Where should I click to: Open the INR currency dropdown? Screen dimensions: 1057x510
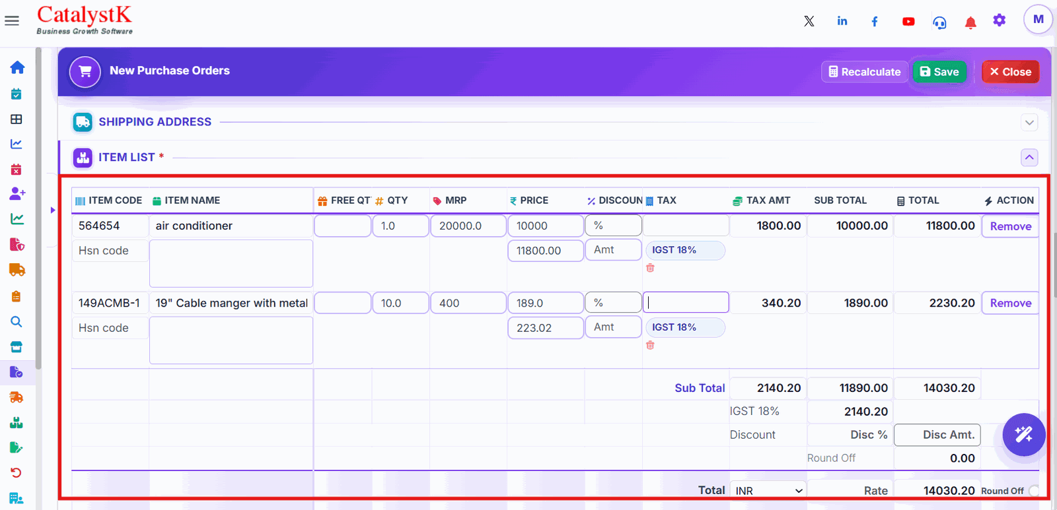[768, 490]
